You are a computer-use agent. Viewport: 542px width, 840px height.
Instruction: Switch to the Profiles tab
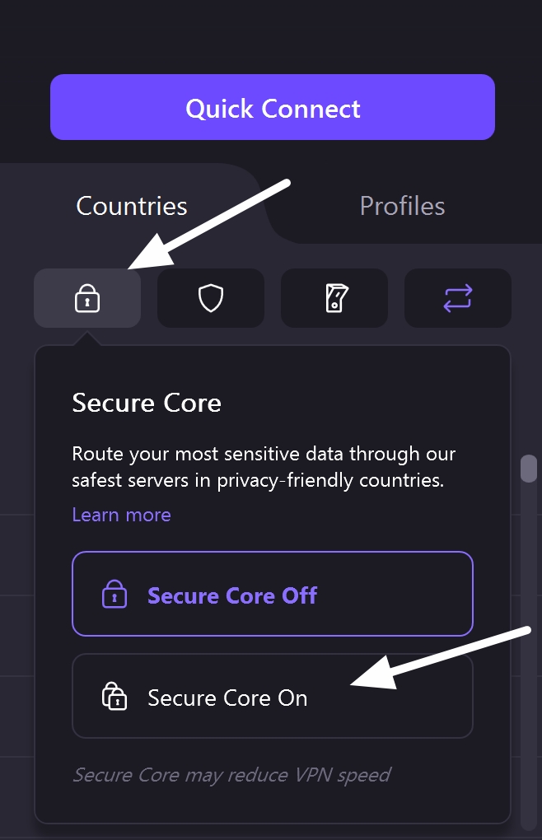pos(402,206)
